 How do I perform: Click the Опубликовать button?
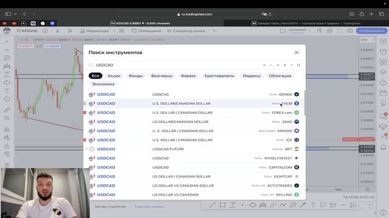(x=371, y=31)
